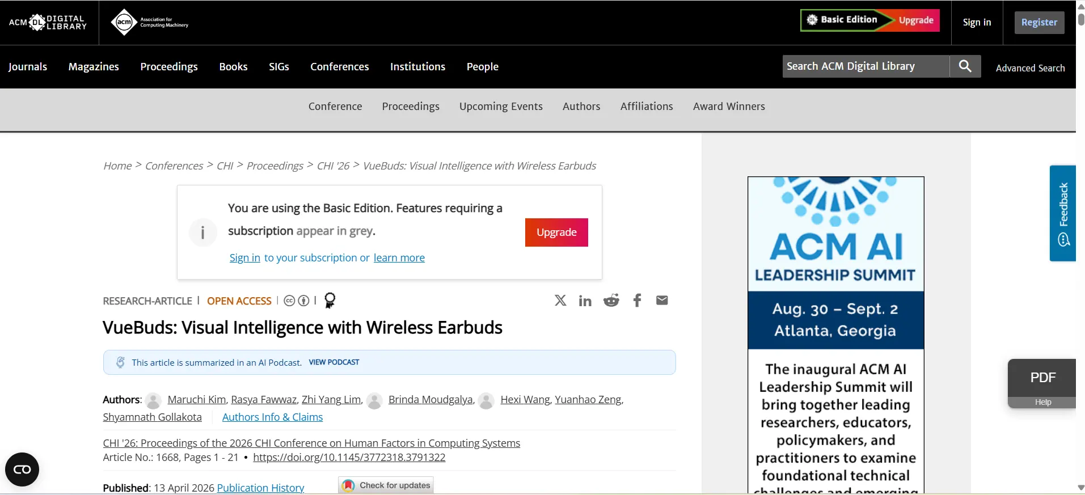The image size is (1085, 495).
Task: Click Sign in at top right
Action: [977, 22]
